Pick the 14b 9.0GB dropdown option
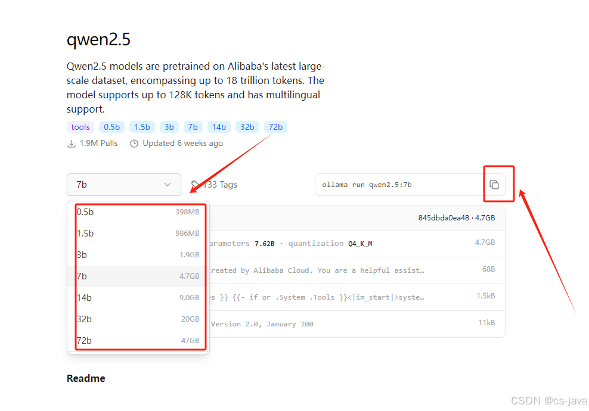This screenshot has width=589, height=411. (138, 298)
